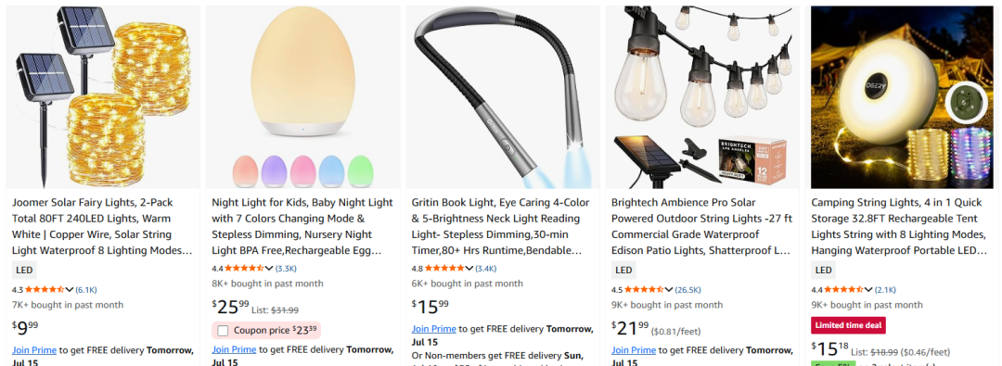Open Brightech Ambience Pro Solar title link
The width and height of the screenshot is (1002, 366).
tap(701, 226)
